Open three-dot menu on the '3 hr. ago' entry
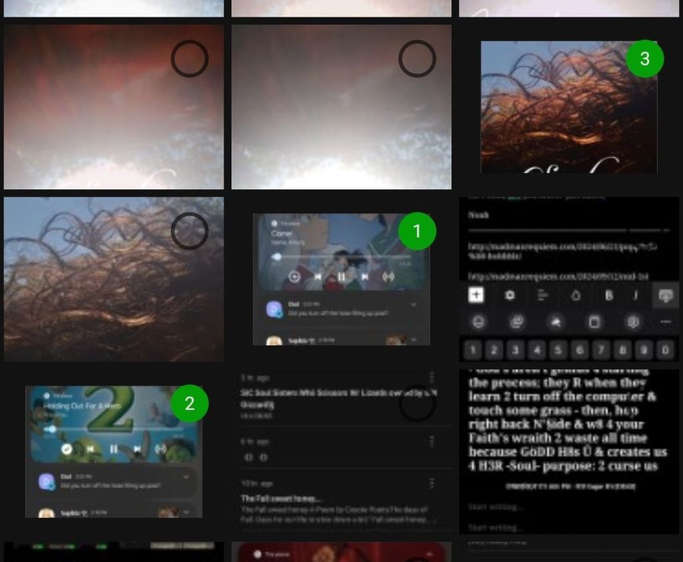The height and width of the screenshot is (562, 683). 432,377
